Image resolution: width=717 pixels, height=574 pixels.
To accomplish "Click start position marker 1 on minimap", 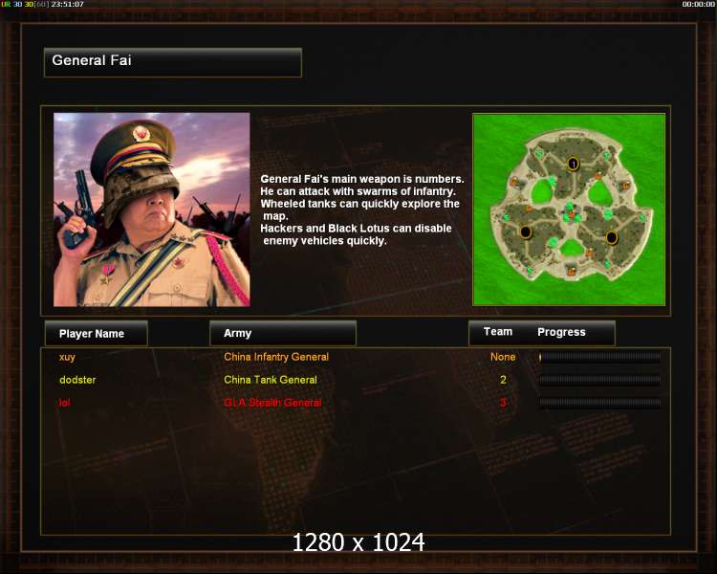I will 574,164.
